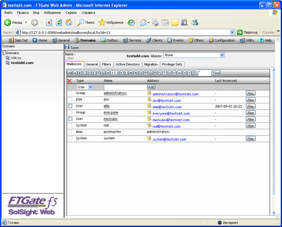
Task: Click the Save floppy disk icon
Action: click(67, 47)
